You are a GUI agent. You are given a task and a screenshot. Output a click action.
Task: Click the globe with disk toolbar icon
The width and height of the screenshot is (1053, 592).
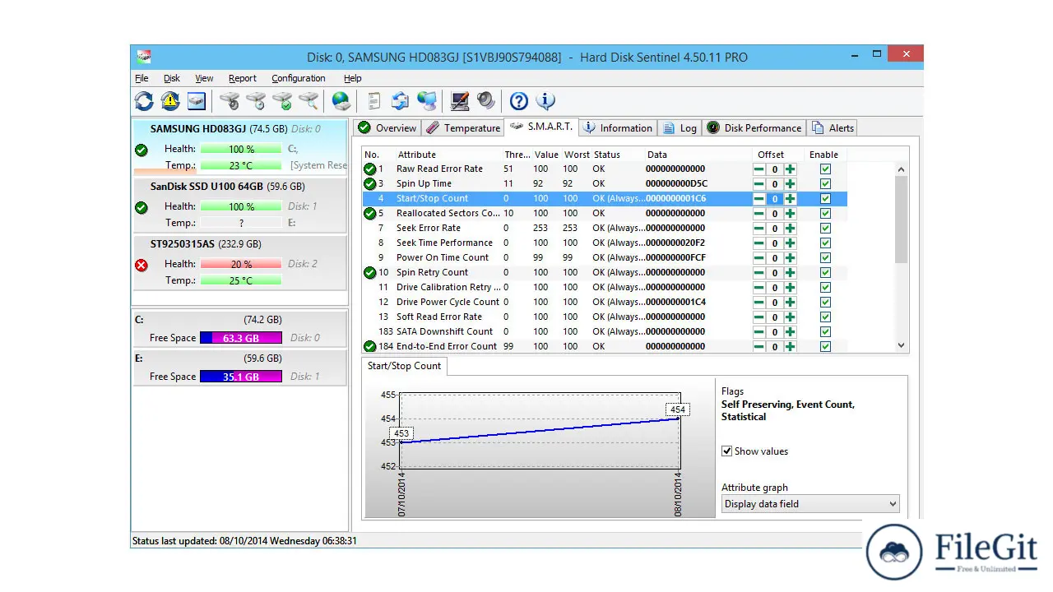pyautogui.click(x=341, y=101)
